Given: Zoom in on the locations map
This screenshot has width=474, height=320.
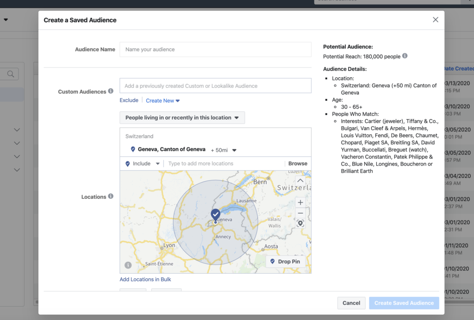Looking at the screenshot, I should [300, 203].
